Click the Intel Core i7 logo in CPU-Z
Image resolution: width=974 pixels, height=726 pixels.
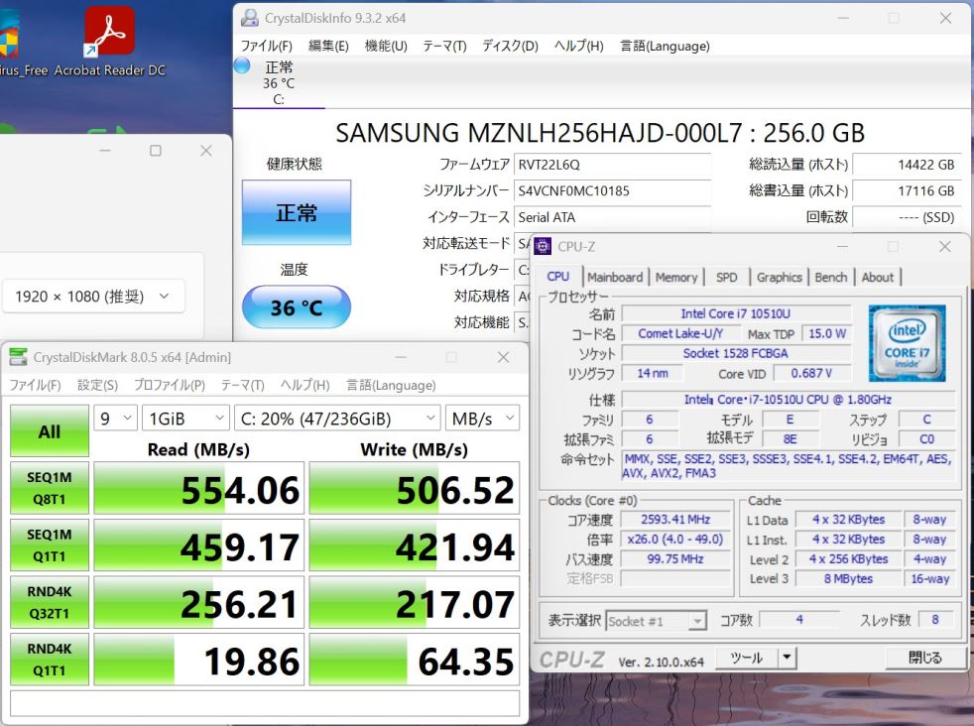pos(907,343)
